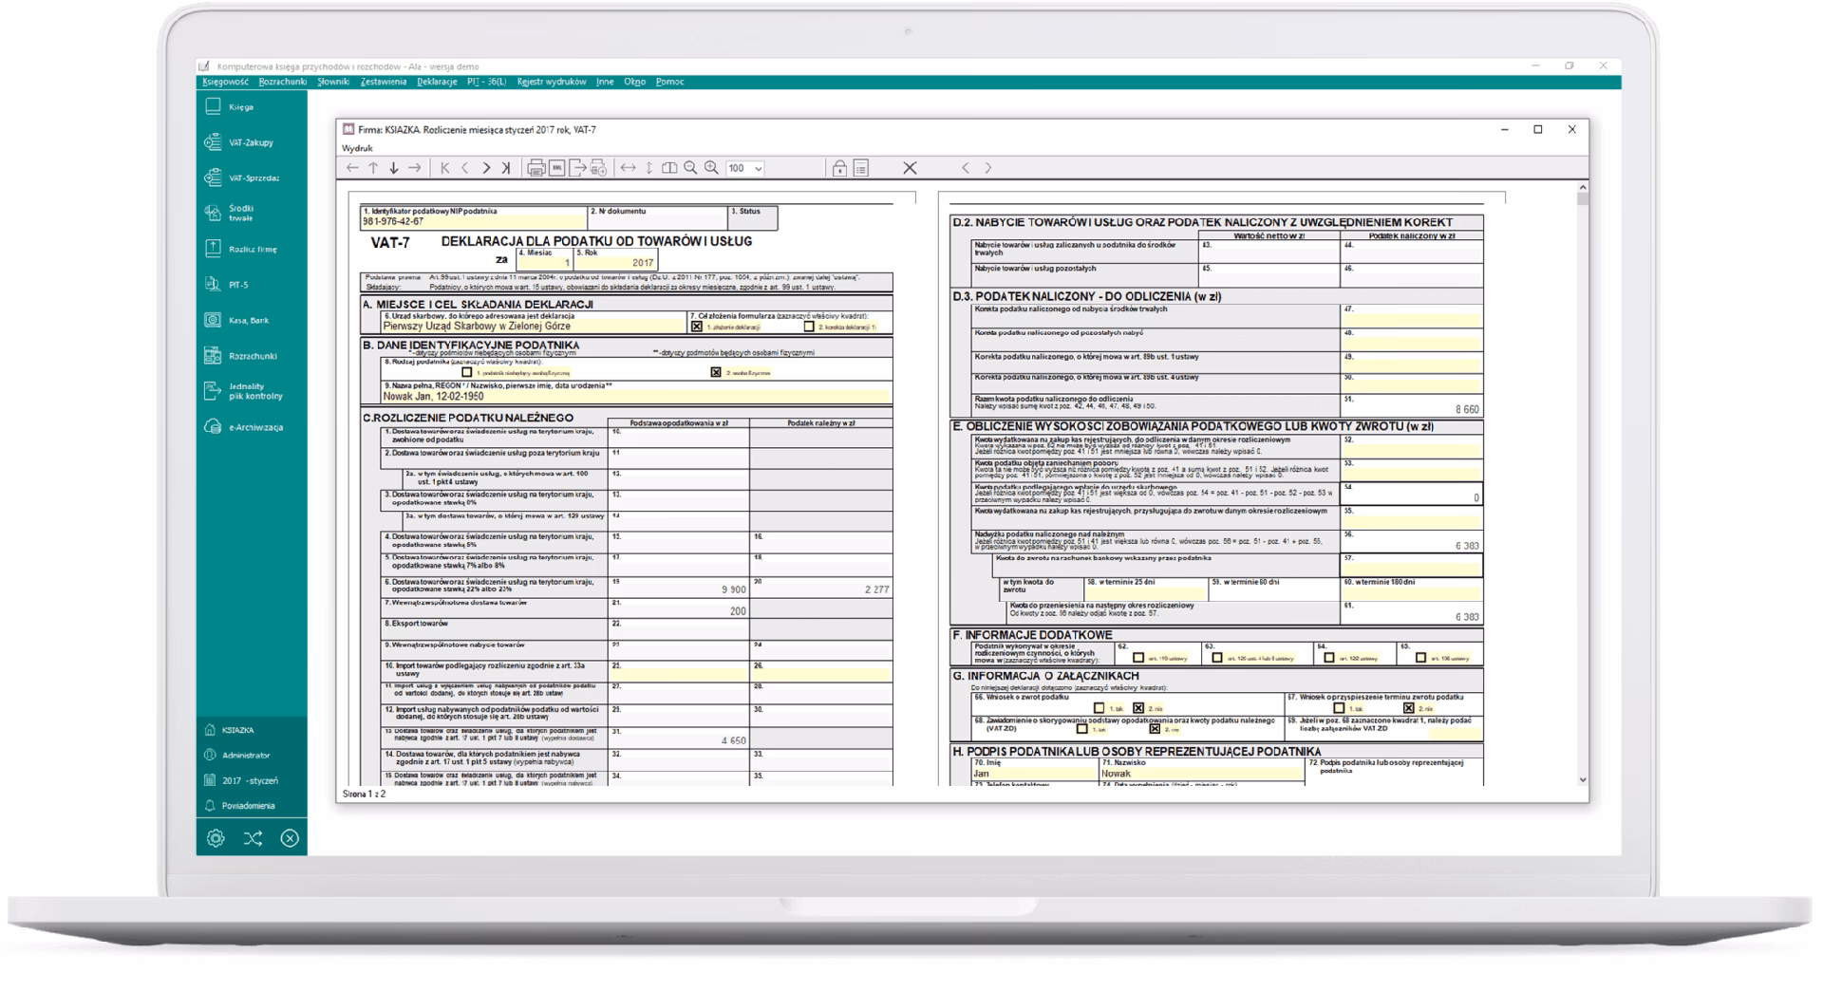The height and width of the screenshot is (991, 1823).
Task: Expand the Zestawienia menu
Action: pos(383,82)
